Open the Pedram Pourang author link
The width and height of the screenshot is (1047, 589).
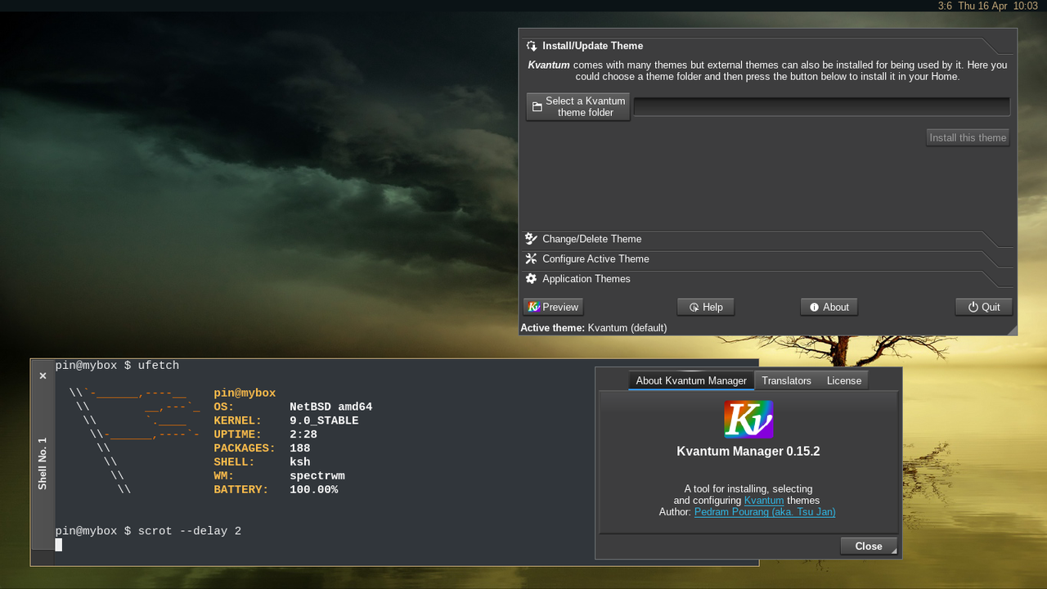point(765,512)
